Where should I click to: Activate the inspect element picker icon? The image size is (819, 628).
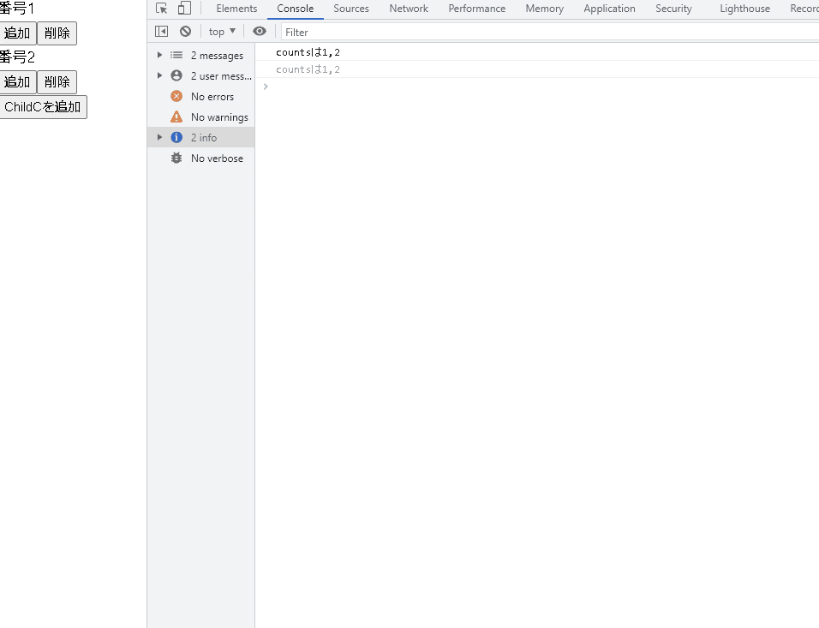(161, 9)
